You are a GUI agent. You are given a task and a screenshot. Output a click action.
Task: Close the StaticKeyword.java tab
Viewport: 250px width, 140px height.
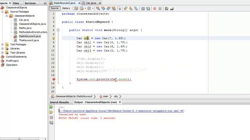pyautogui.click(x=79, y=3)
